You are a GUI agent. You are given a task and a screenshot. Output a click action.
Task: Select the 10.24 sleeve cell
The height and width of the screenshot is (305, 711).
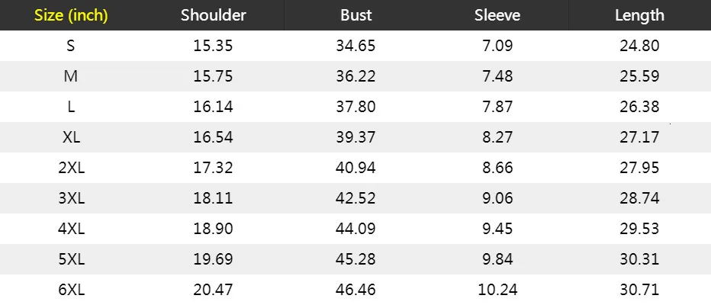coord(497,290)
